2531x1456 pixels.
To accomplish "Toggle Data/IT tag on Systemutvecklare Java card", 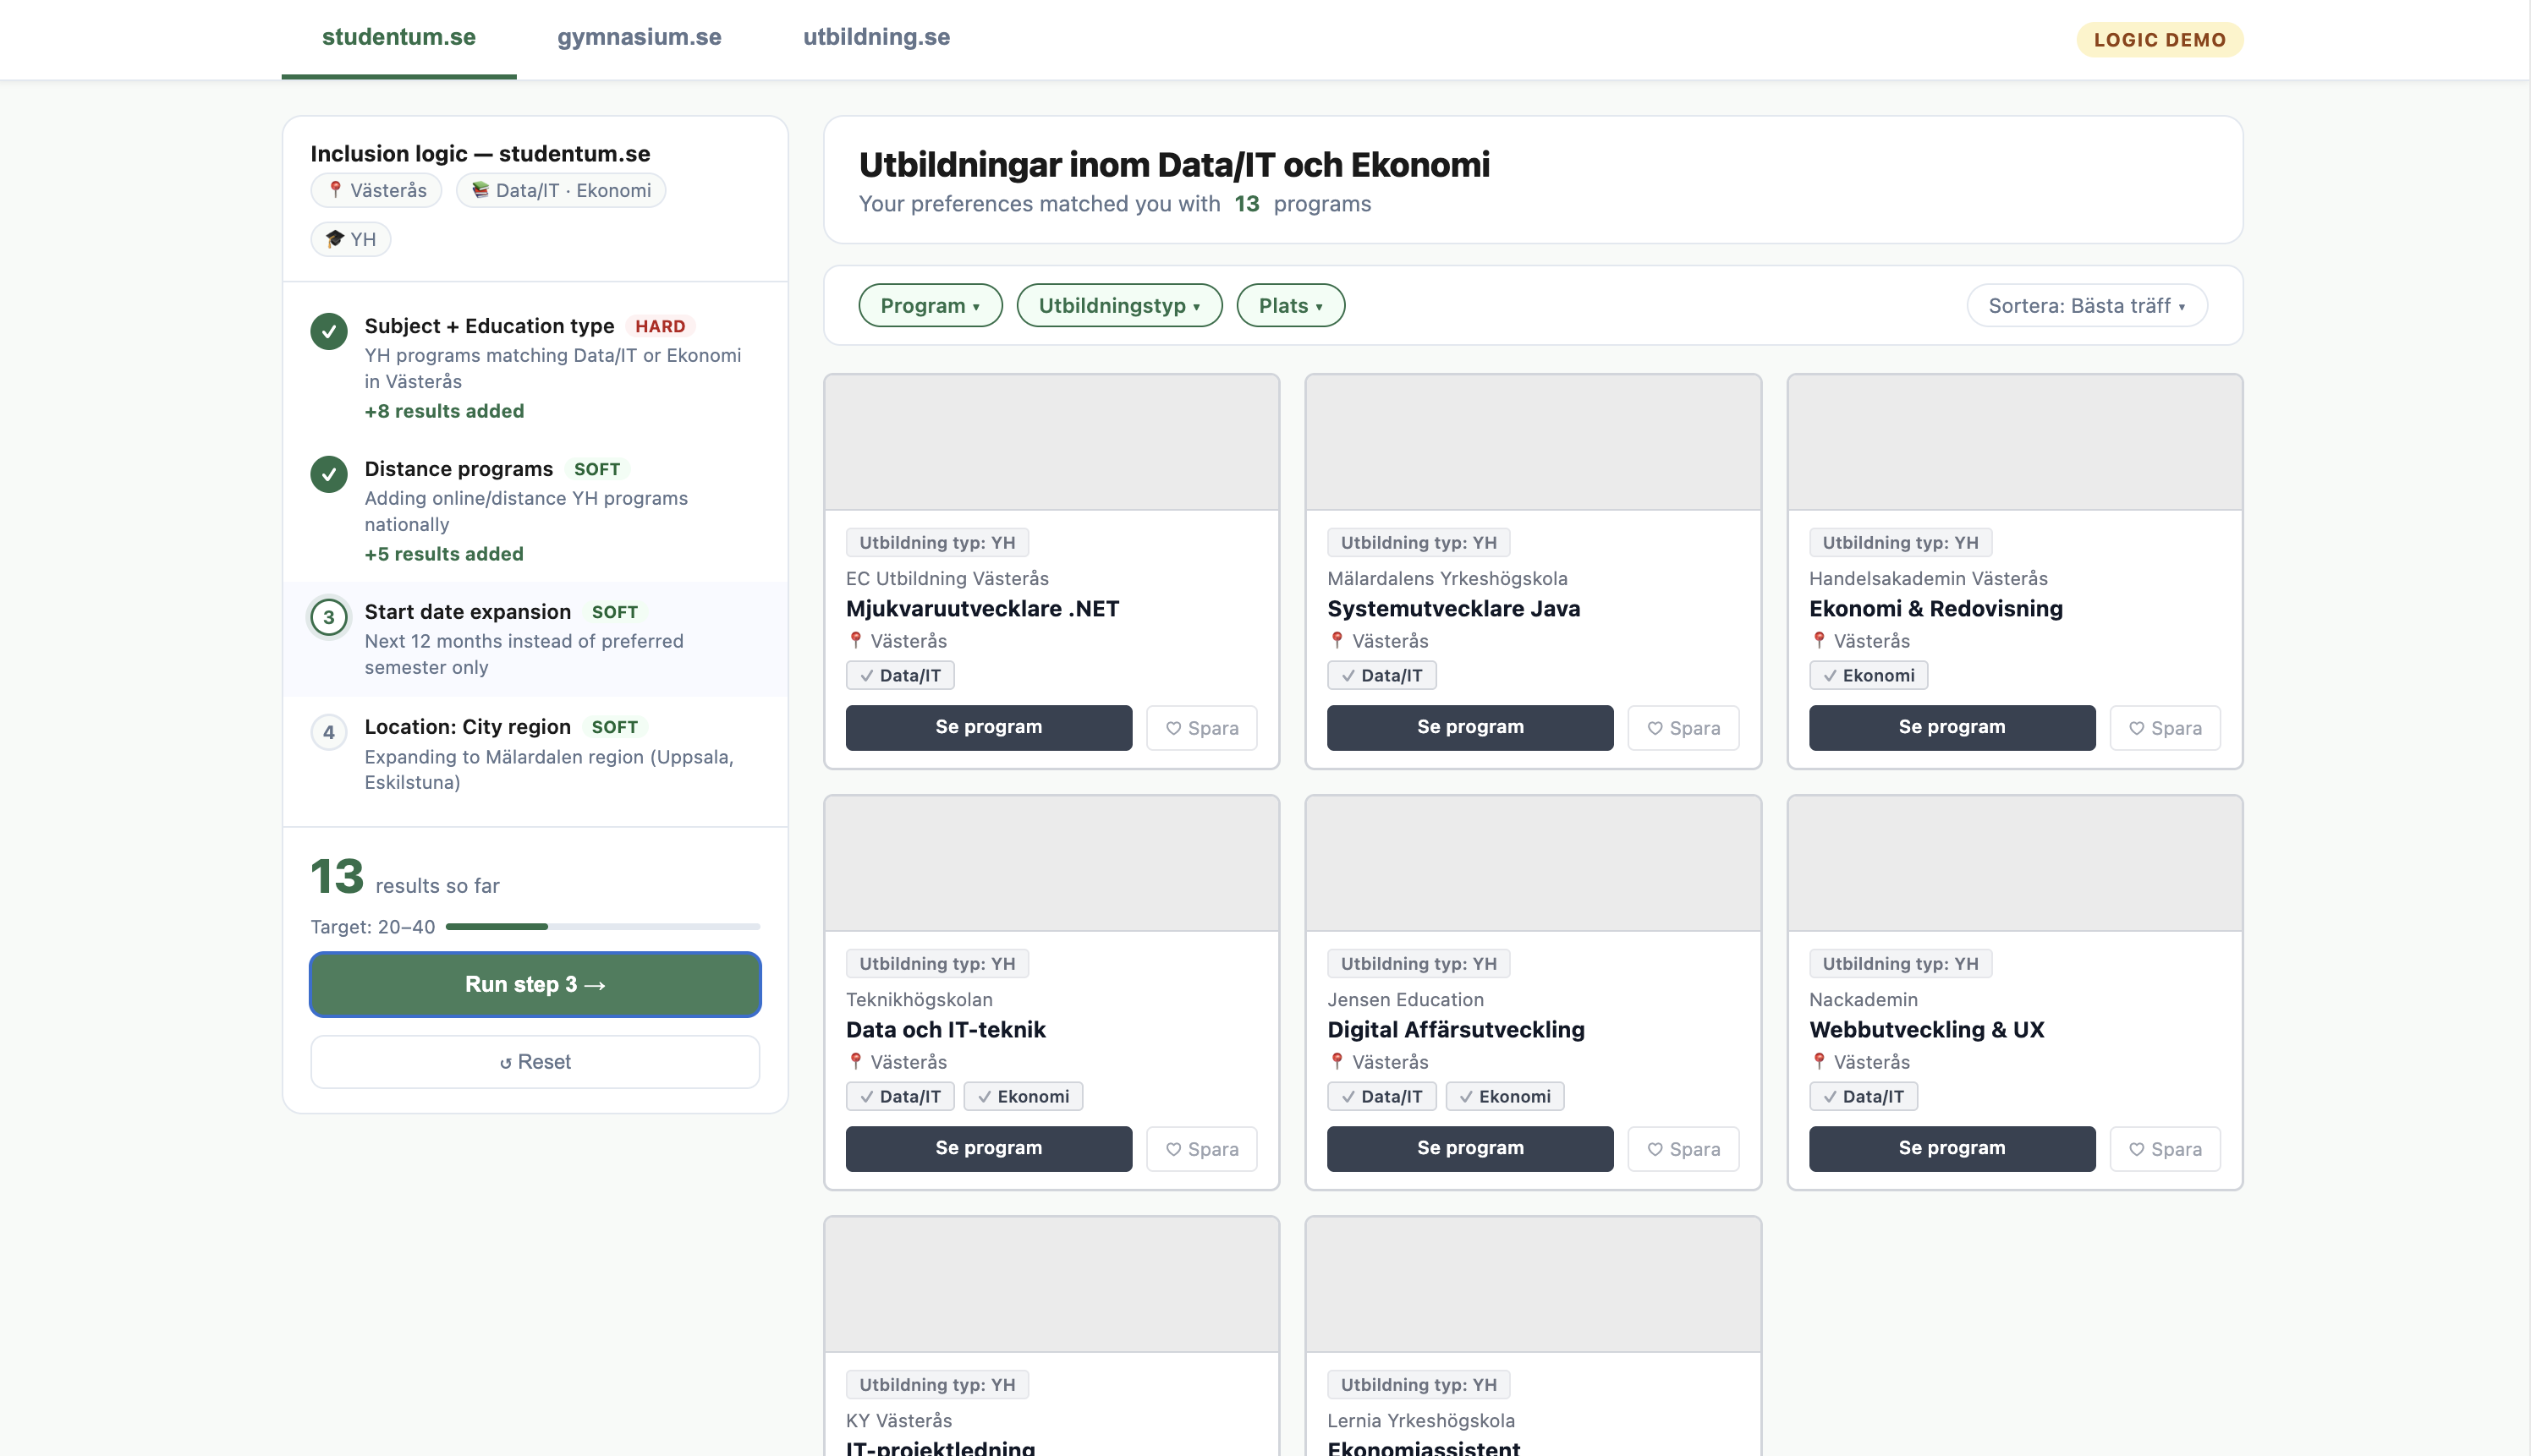I will [x=1381, y=675].
